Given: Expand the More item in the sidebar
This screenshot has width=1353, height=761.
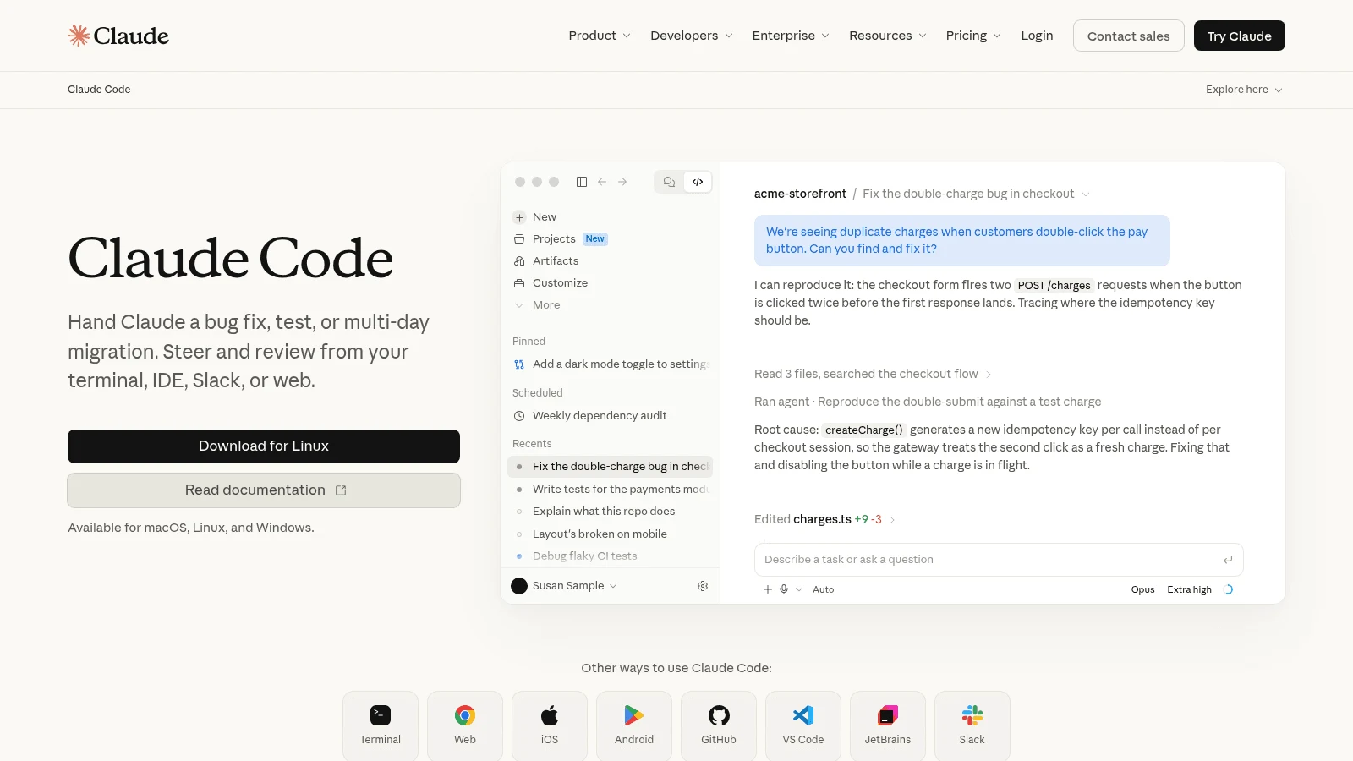Looking at the screenshot, I should tap(537, 305).
